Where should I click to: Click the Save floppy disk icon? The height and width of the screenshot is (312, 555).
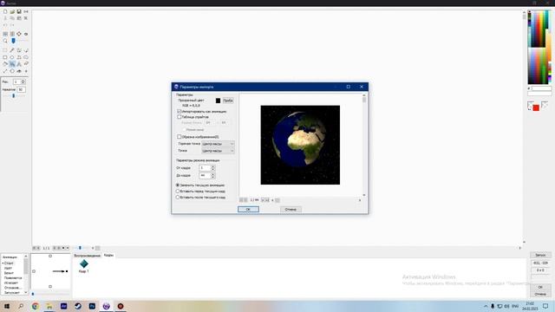19,11
